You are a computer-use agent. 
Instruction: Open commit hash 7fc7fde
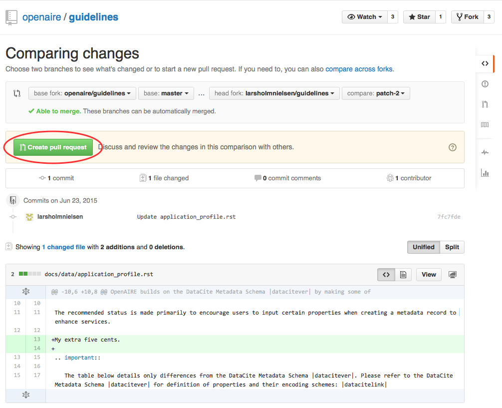[449, 217]
